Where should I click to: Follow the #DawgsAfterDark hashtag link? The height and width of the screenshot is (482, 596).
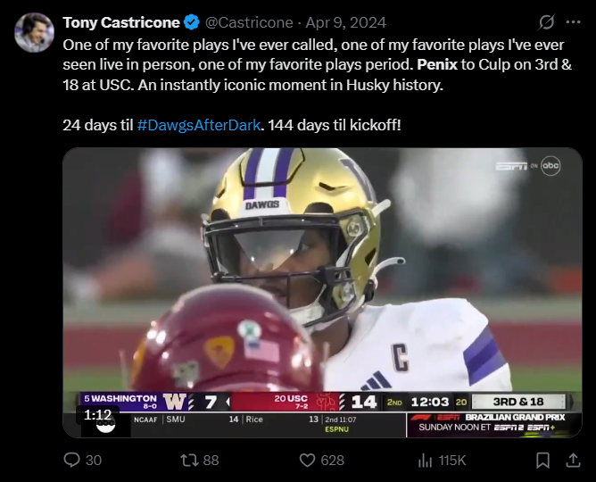(x=198, y=125)
